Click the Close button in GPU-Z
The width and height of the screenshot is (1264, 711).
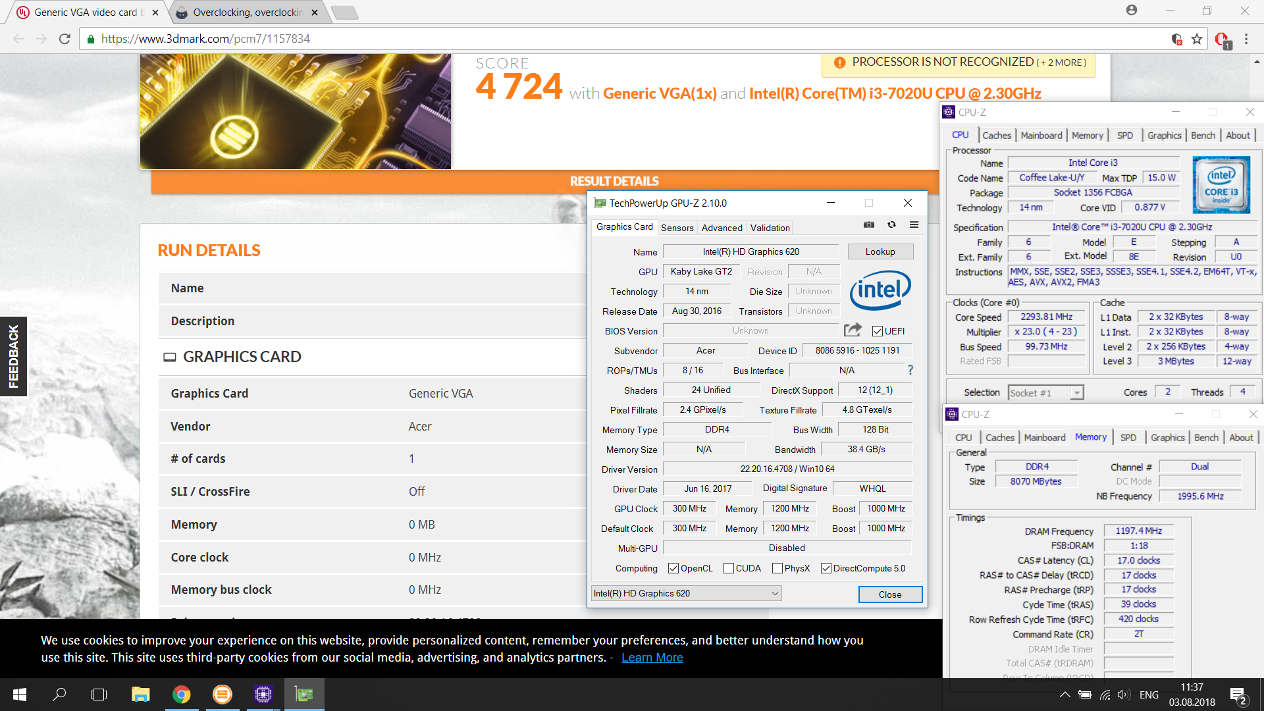(889, 594)
